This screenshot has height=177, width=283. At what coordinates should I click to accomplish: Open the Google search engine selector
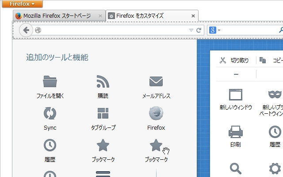214,30
